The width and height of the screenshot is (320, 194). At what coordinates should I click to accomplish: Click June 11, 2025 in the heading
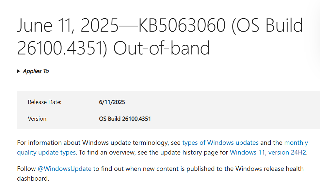[68, 26]
